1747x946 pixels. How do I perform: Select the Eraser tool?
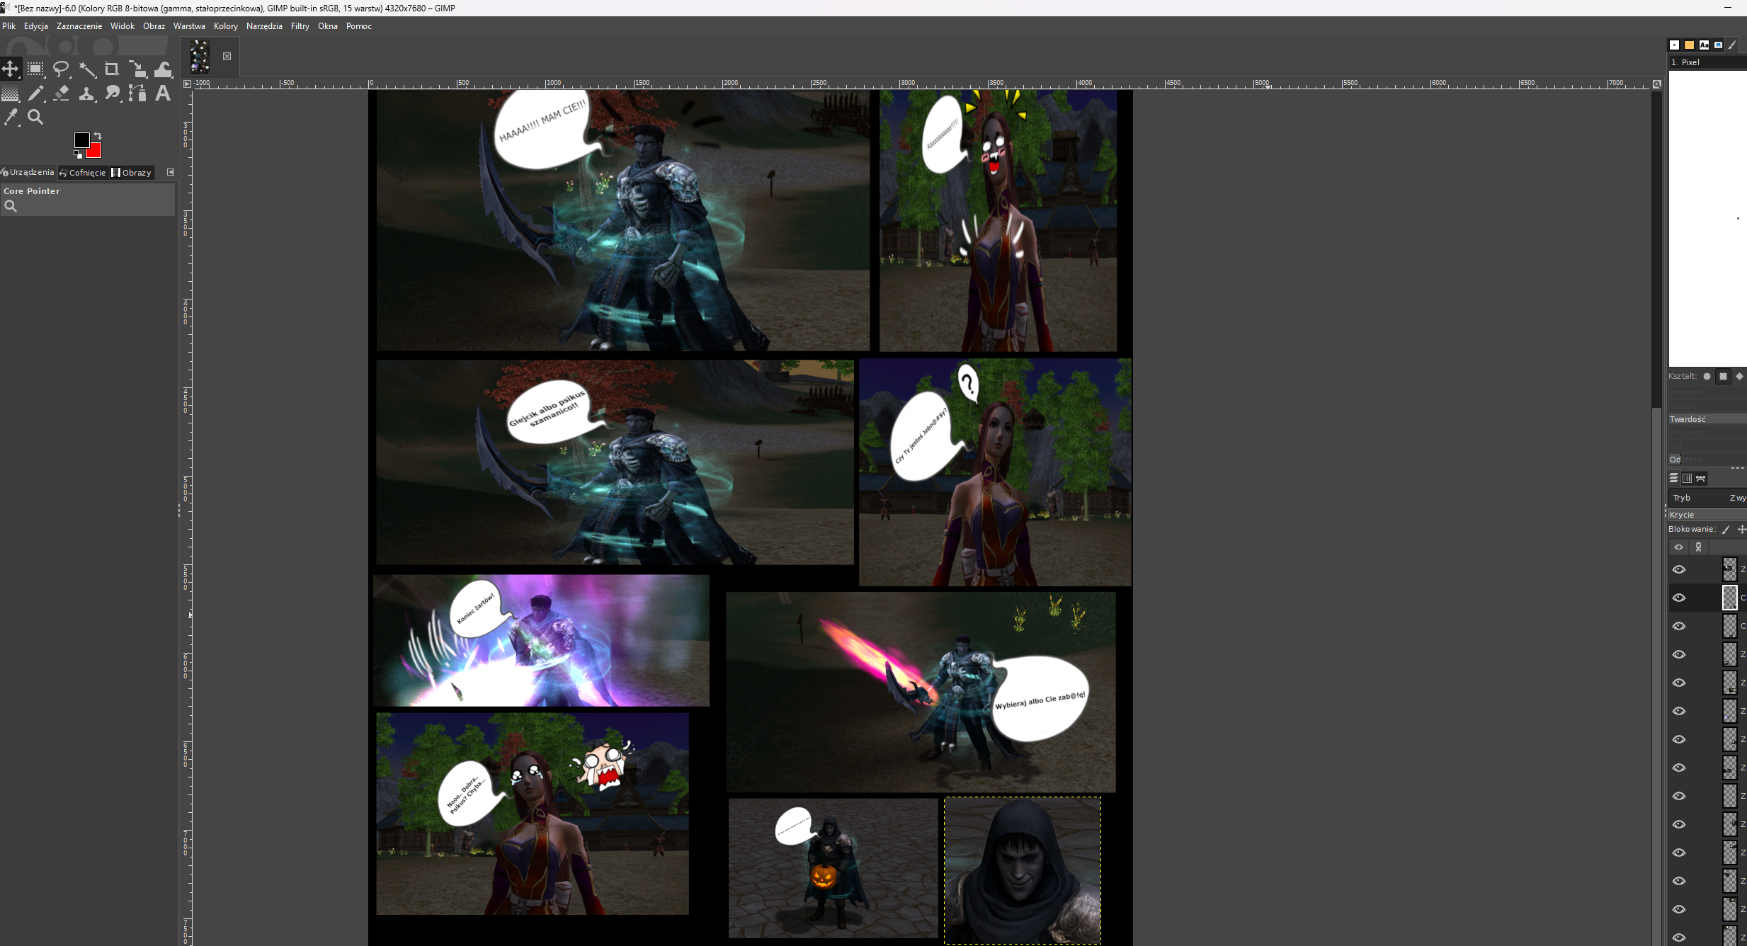62,93
